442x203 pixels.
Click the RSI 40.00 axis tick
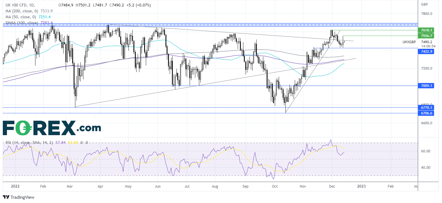[426, 167]
